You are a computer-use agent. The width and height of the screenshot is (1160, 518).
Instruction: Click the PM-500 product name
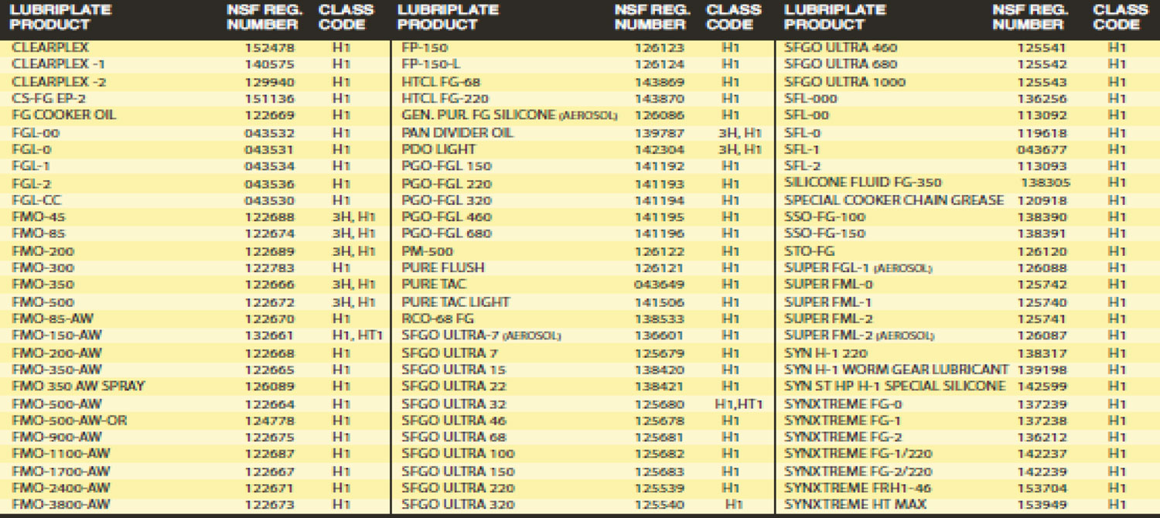coord(427,251)
